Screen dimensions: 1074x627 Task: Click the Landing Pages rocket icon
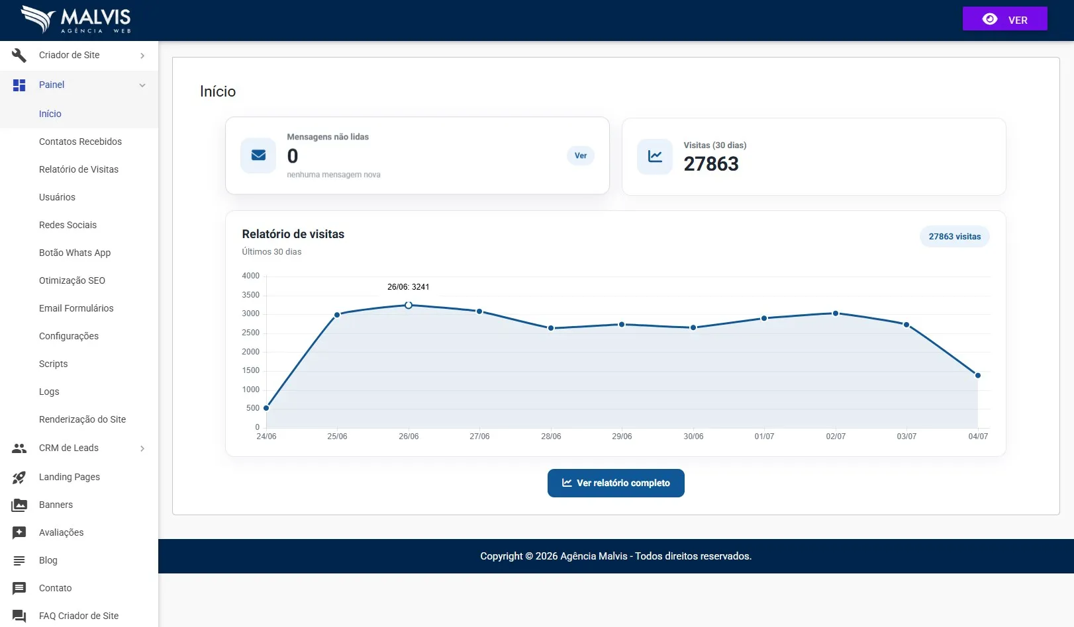point(19,478)
